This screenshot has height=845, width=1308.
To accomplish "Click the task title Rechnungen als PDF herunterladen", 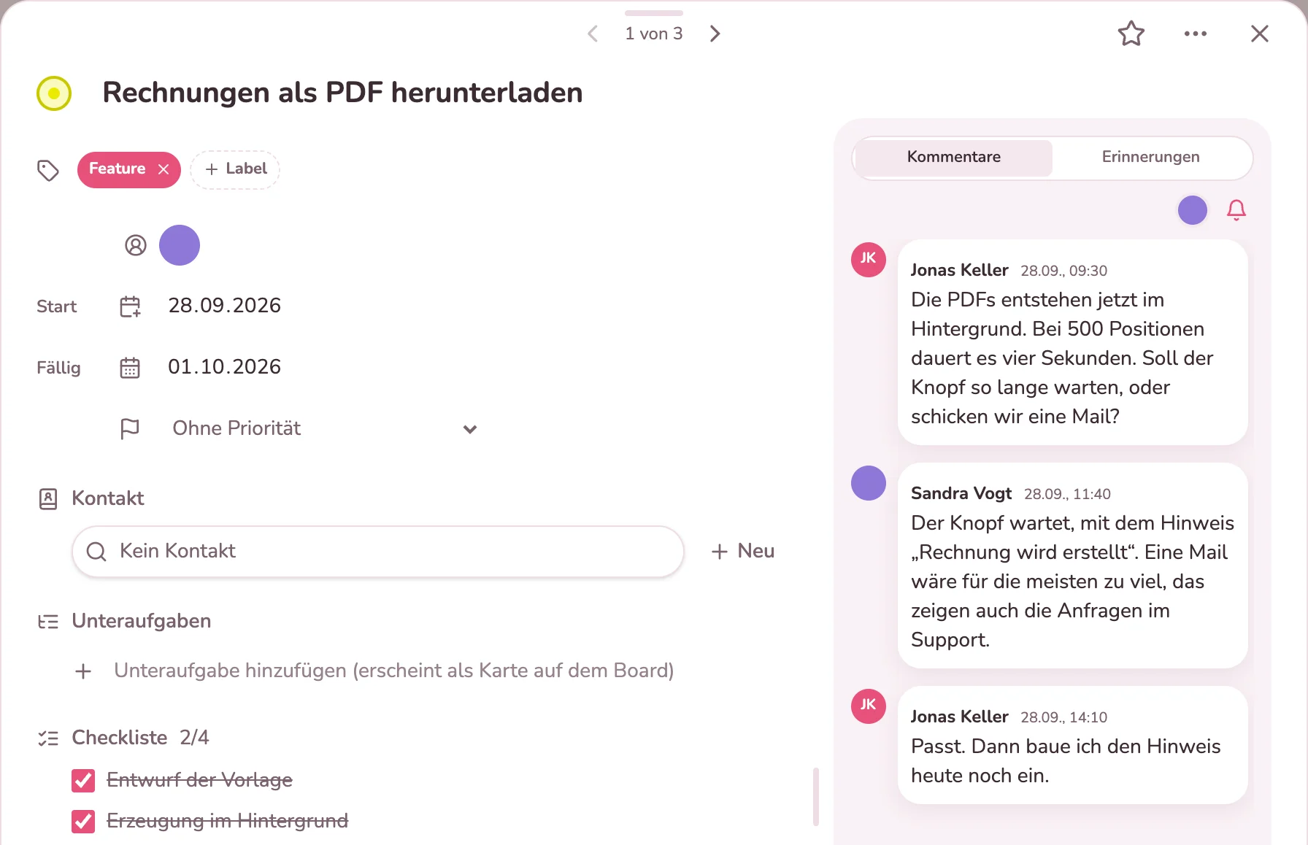I will point(342,93).
